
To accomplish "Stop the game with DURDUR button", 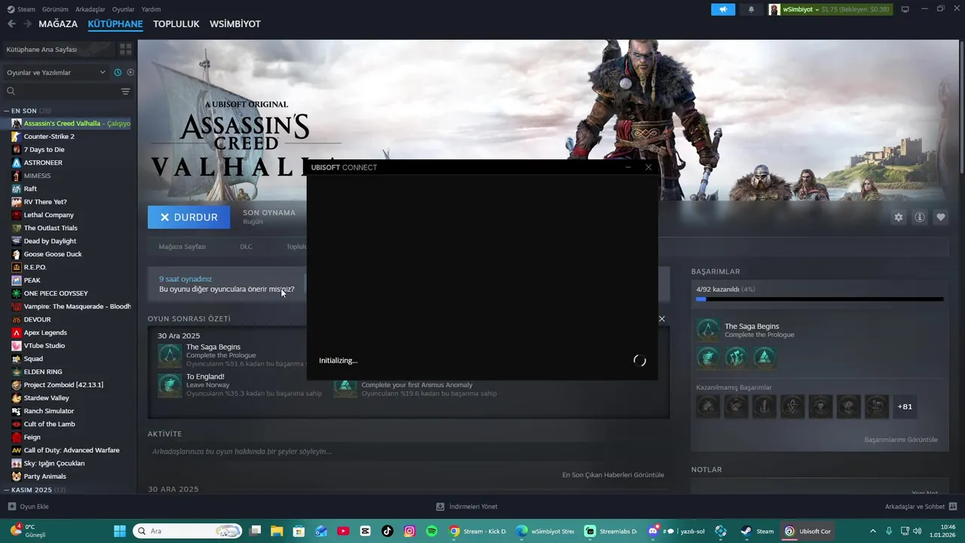I will pyautogui.click(x=188, y=217).
